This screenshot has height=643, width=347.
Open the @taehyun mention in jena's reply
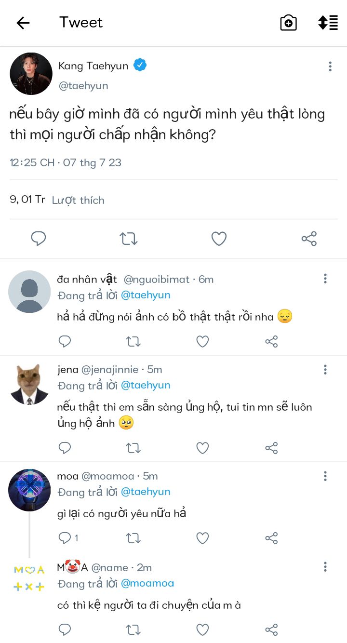click(x=145, y=385)
